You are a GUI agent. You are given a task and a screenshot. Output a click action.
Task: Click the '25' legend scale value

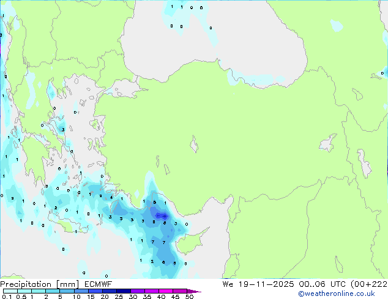click(x=119, y=297)
